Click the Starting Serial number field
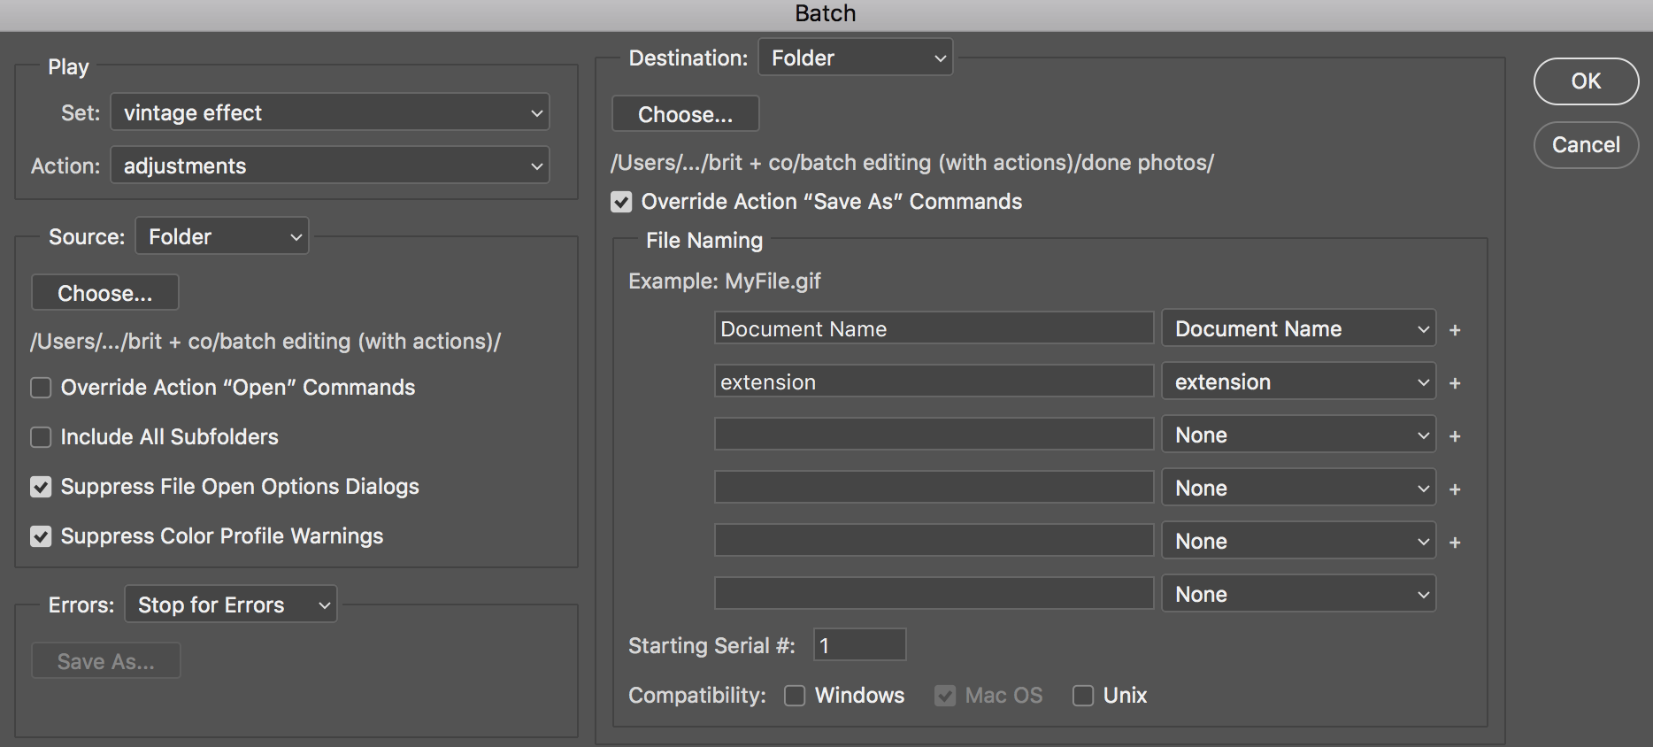 pos(860,645)
